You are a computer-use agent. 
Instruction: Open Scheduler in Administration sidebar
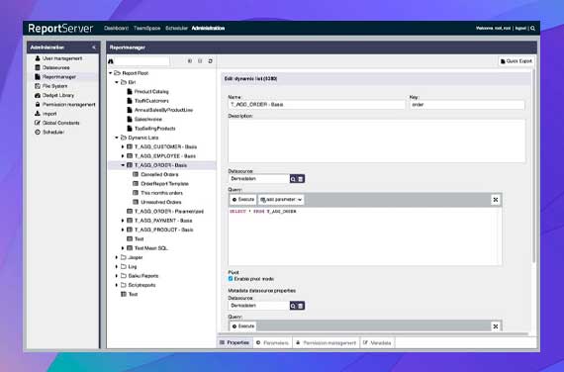53,132
